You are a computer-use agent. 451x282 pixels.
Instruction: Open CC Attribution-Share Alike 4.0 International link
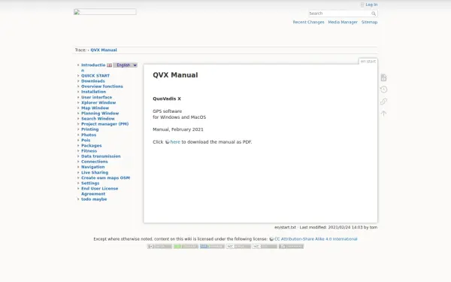(x=316, y=239)
